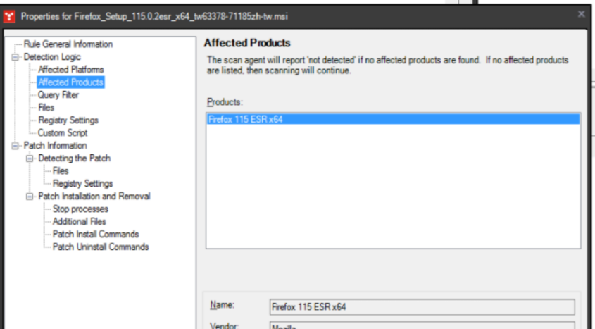The height and width of the screenshot is (329, 595).
Task: Open the Stop processes section
Action: (80, 209)
